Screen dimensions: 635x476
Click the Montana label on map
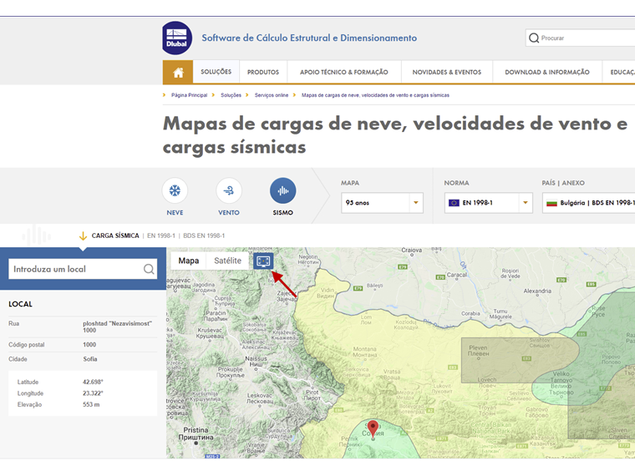(x=365, y=352)
